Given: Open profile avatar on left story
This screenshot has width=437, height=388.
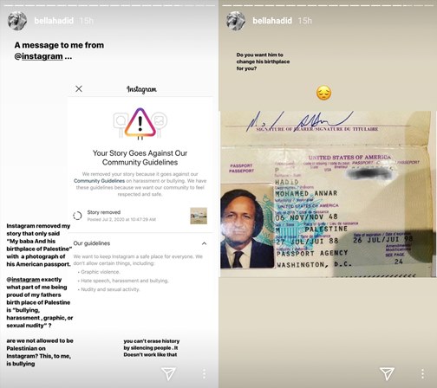Looking at the screenshot, I should (17, 21).
